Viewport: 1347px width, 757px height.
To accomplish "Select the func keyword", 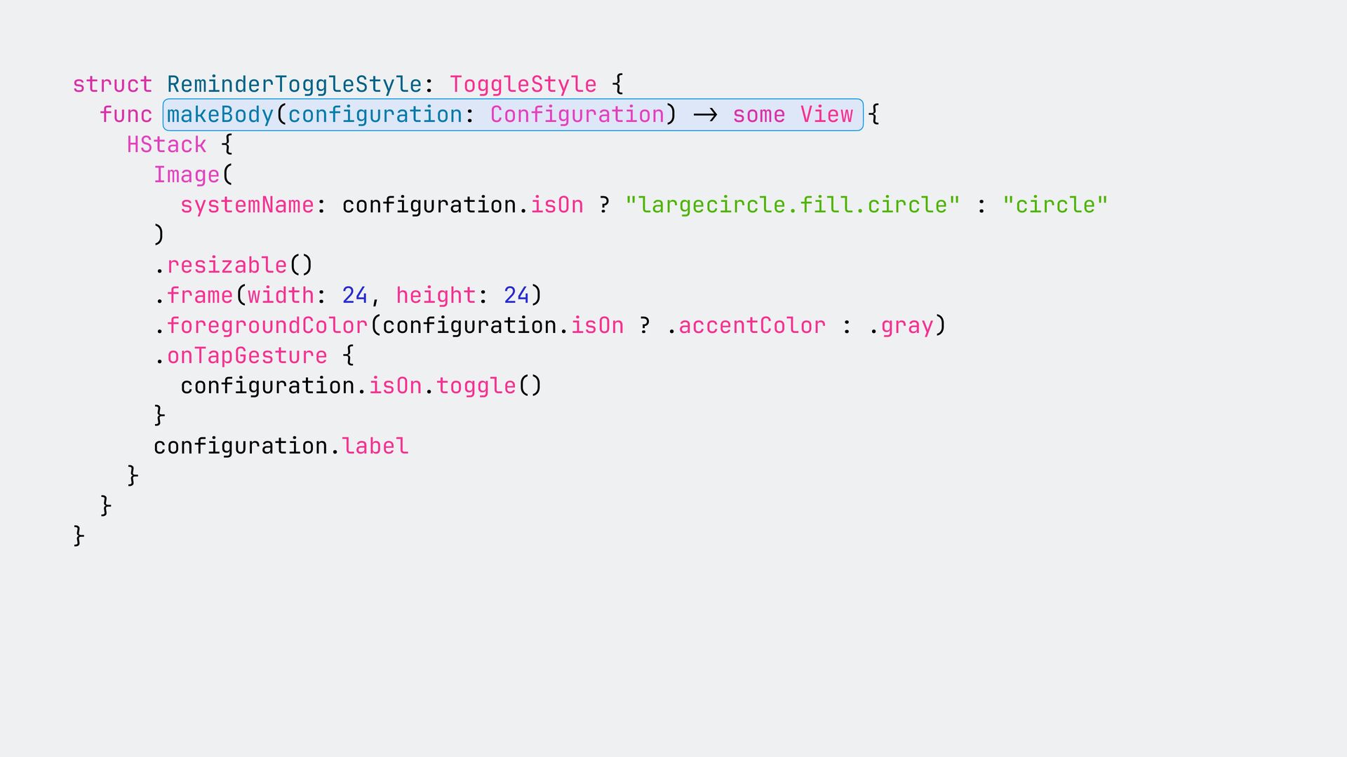I will [126, 114].
